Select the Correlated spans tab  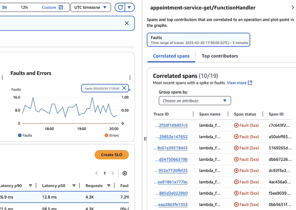click(171, 56)
